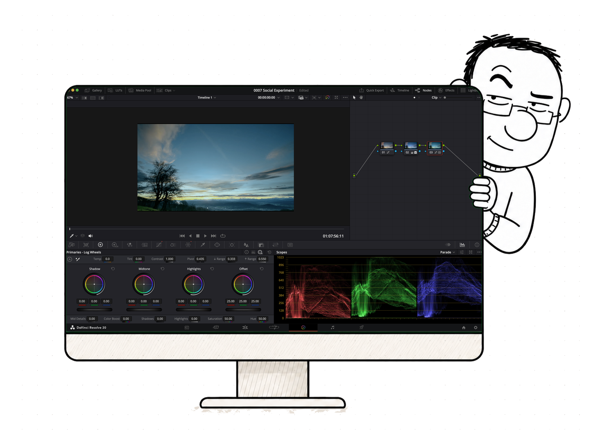Toggle viewer audio mute speaker

(91, 236)
